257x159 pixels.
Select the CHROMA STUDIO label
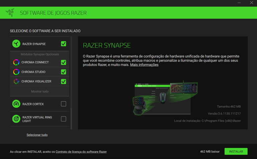coord(33,72)
